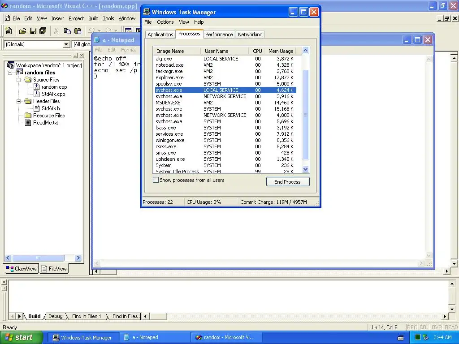Switch to 'random - Microsoft Vi...' taskbar button
Screen dimensions: 459x344
[x=226, y=338]
